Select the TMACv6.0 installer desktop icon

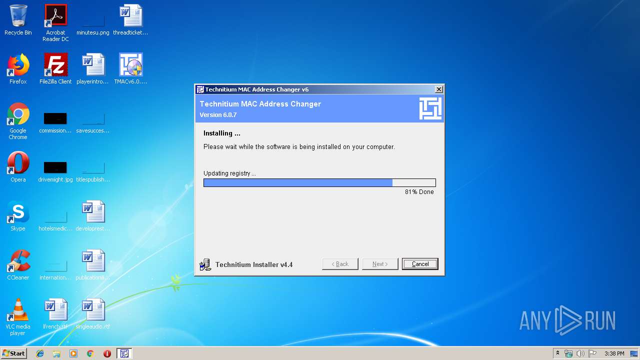pyautogui.click(x=130, y=69)
